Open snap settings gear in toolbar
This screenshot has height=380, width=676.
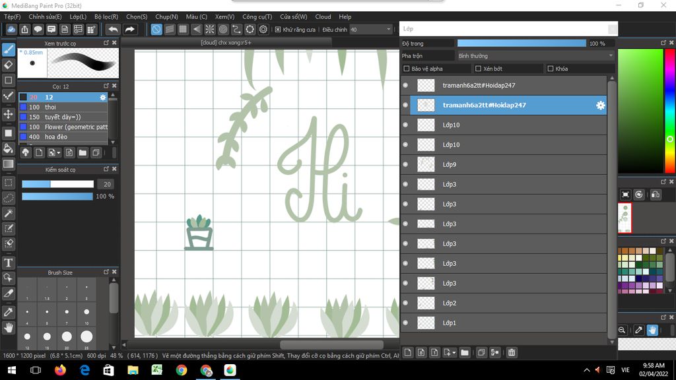pyautogui.click(x=263, y=29)
